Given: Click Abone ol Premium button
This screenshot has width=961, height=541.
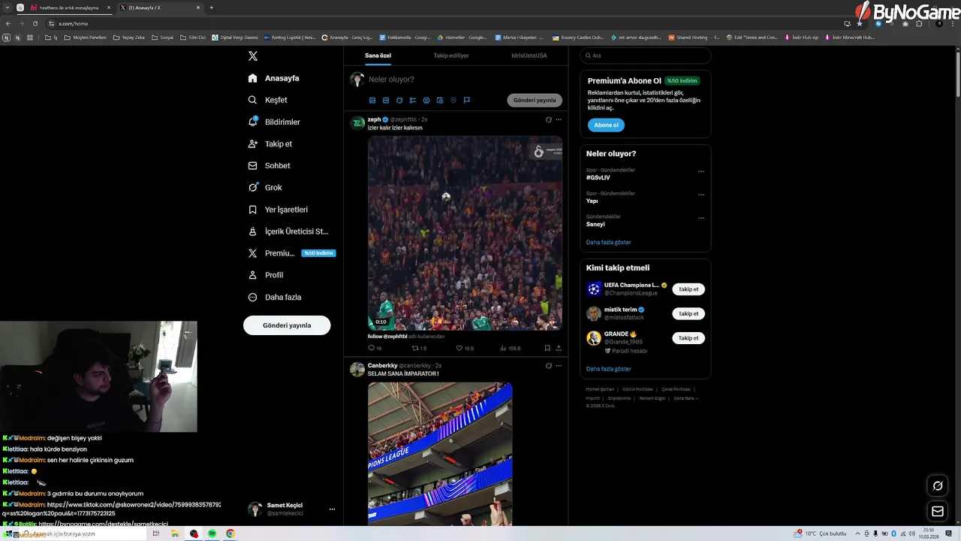Looking at the screenshot, I should tap(606, 125).
